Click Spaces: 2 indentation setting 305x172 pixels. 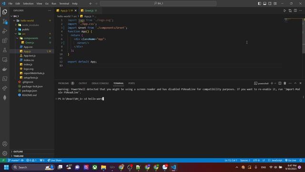[x=245, y=161]
